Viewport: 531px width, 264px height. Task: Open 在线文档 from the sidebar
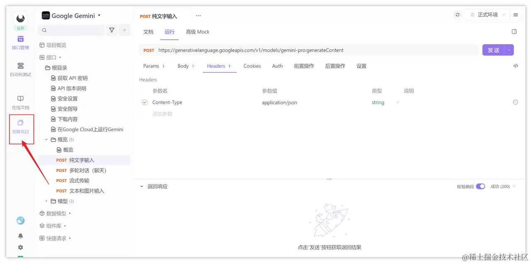(20, 102)
